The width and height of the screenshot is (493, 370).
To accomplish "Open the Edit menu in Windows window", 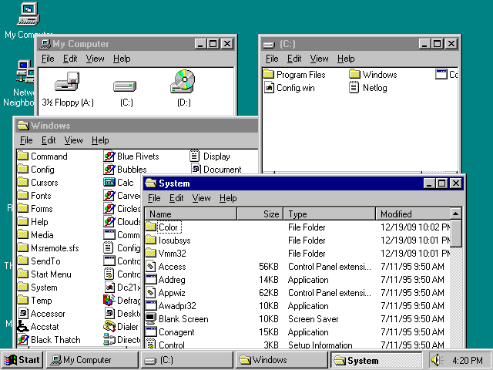I will [x=49, y=140].
